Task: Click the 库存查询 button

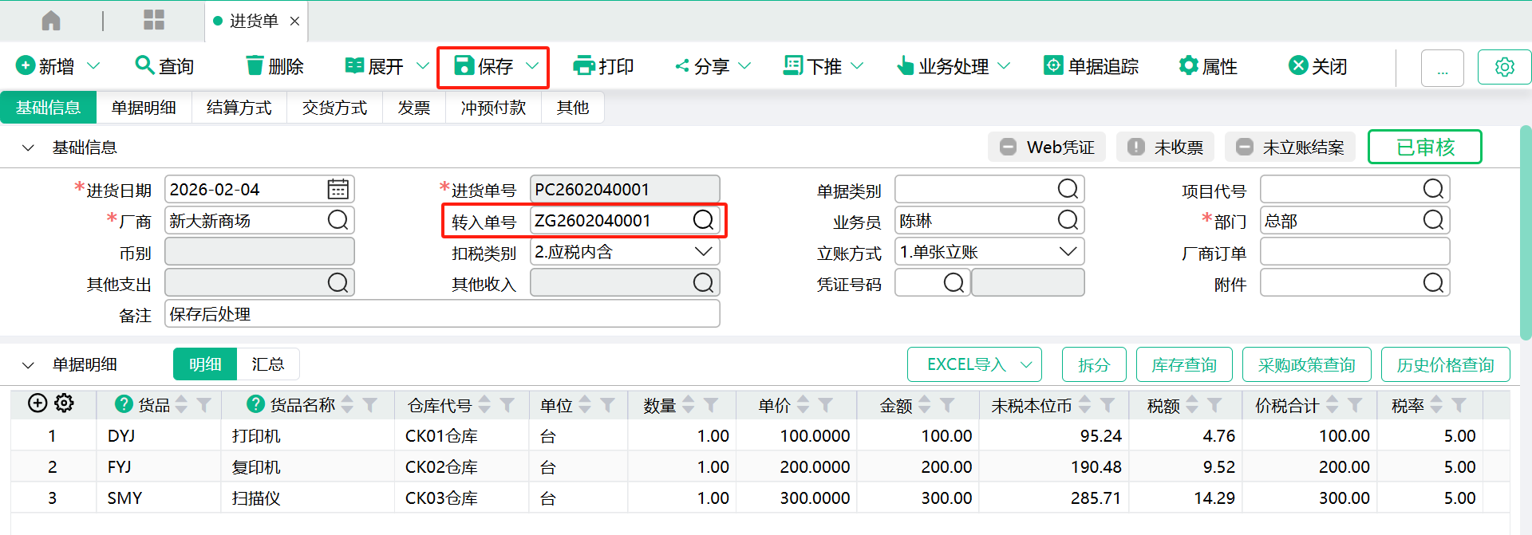Action: 1183,365
